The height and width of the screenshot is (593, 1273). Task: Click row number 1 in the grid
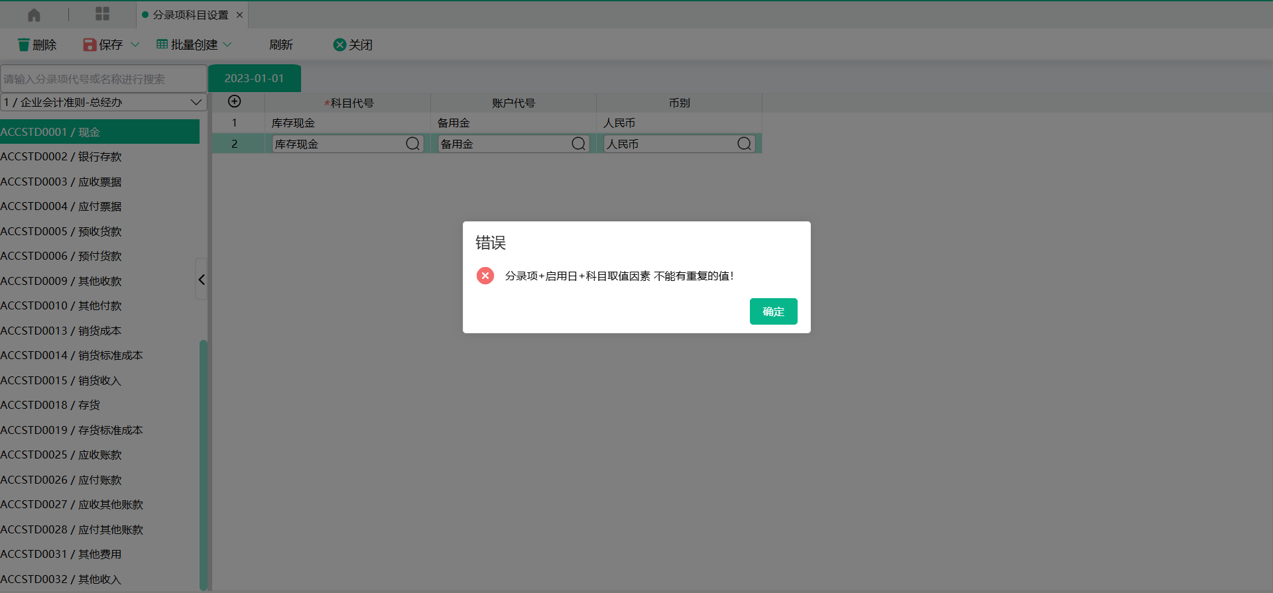[x=234, y=123]
